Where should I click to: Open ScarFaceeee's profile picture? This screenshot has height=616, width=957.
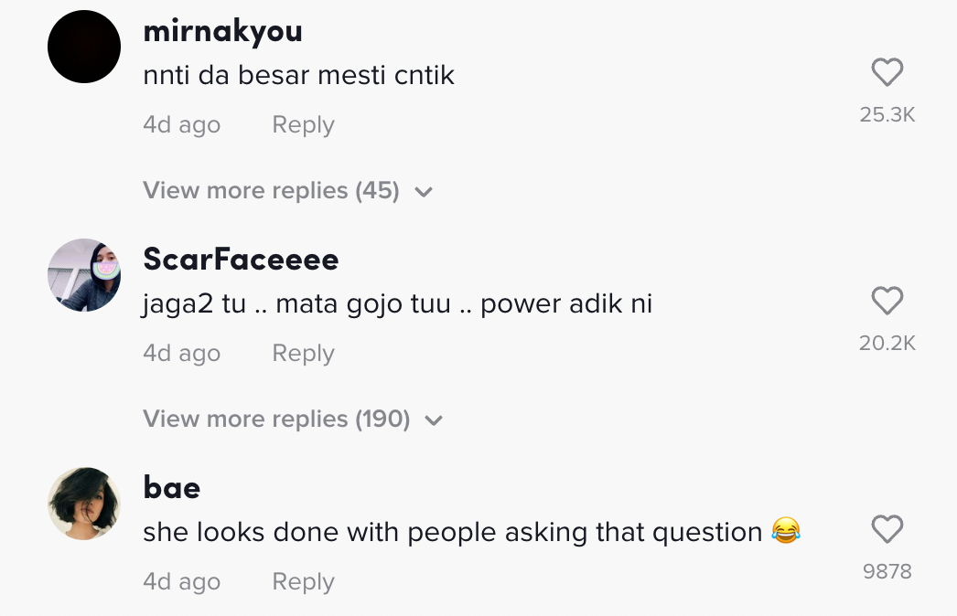[84, 275]
